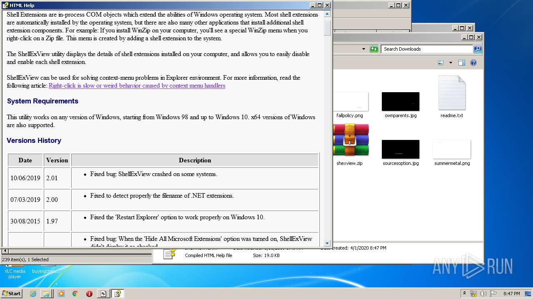Click the Compiled HTML Help file details icon
Screen dimensions: 533x299
pyautogui.click(x=169, y=254)
